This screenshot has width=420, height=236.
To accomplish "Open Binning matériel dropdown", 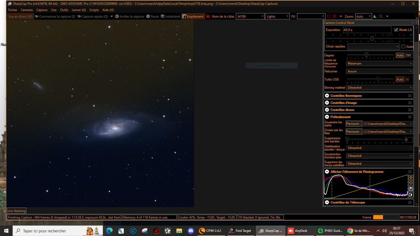I will pyautogui.click(x=380, y=88).
